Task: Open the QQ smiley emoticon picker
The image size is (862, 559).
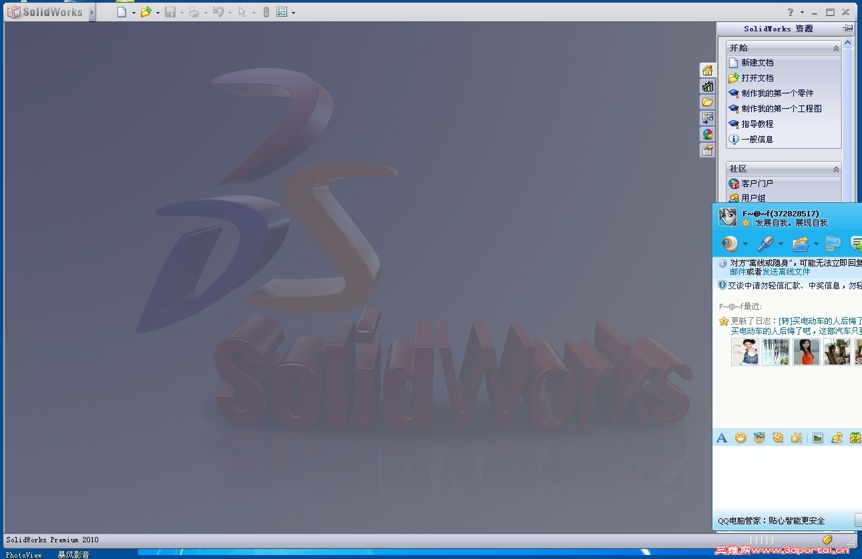Action: [x=740, y=438]
